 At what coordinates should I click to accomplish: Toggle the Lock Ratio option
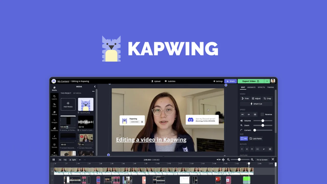[256, 139]
